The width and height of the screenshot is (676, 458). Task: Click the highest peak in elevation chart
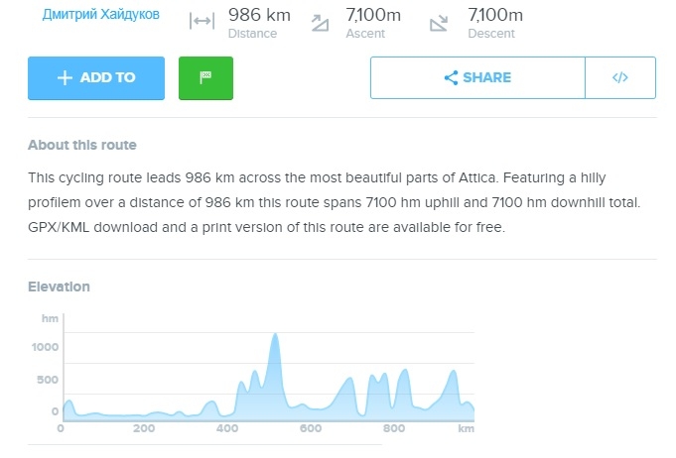coord(275,337)
